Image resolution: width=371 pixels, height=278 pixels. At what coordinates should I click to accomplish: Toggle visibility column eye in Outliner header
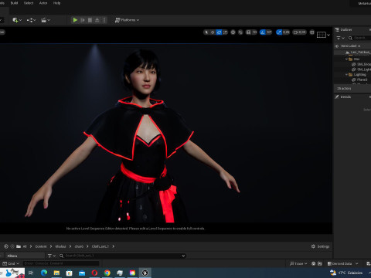click(x=336, y=46)
